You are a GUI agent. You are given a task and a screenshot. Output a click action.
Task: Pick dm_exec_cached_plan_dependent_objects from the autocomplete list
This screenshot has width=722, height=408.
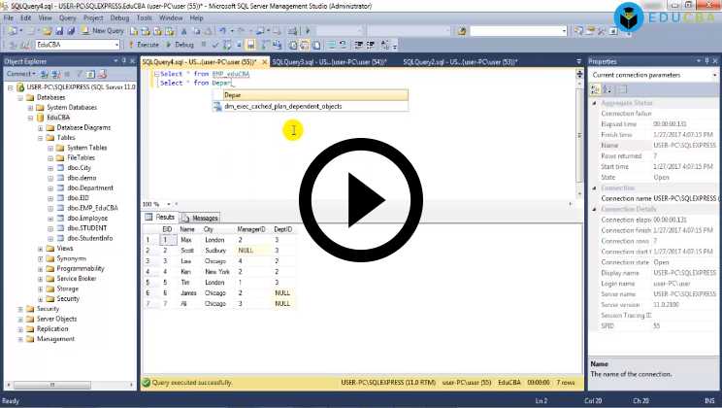(282, 106)
